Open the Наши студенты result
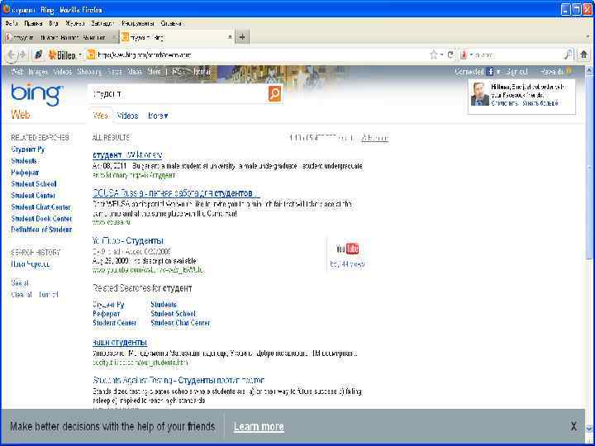The height and width of the screenshot is (446, 595). tap(120, 342)
